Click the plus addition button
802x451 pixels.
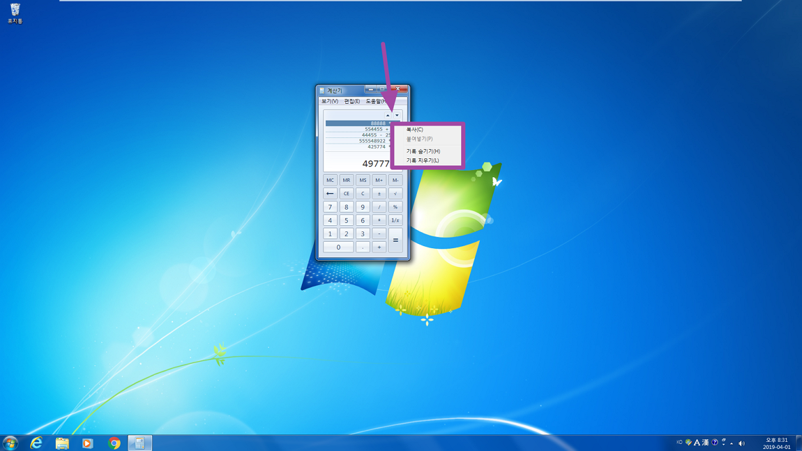pyautogui.click(x=379, y=247)
